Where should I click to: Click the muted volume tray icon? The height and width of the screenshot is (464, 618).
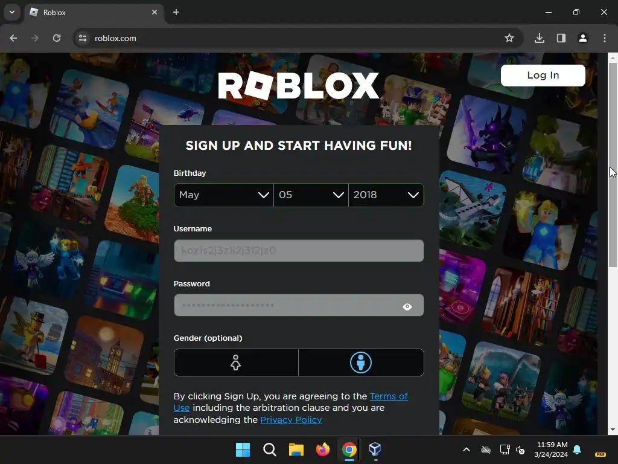521,449
